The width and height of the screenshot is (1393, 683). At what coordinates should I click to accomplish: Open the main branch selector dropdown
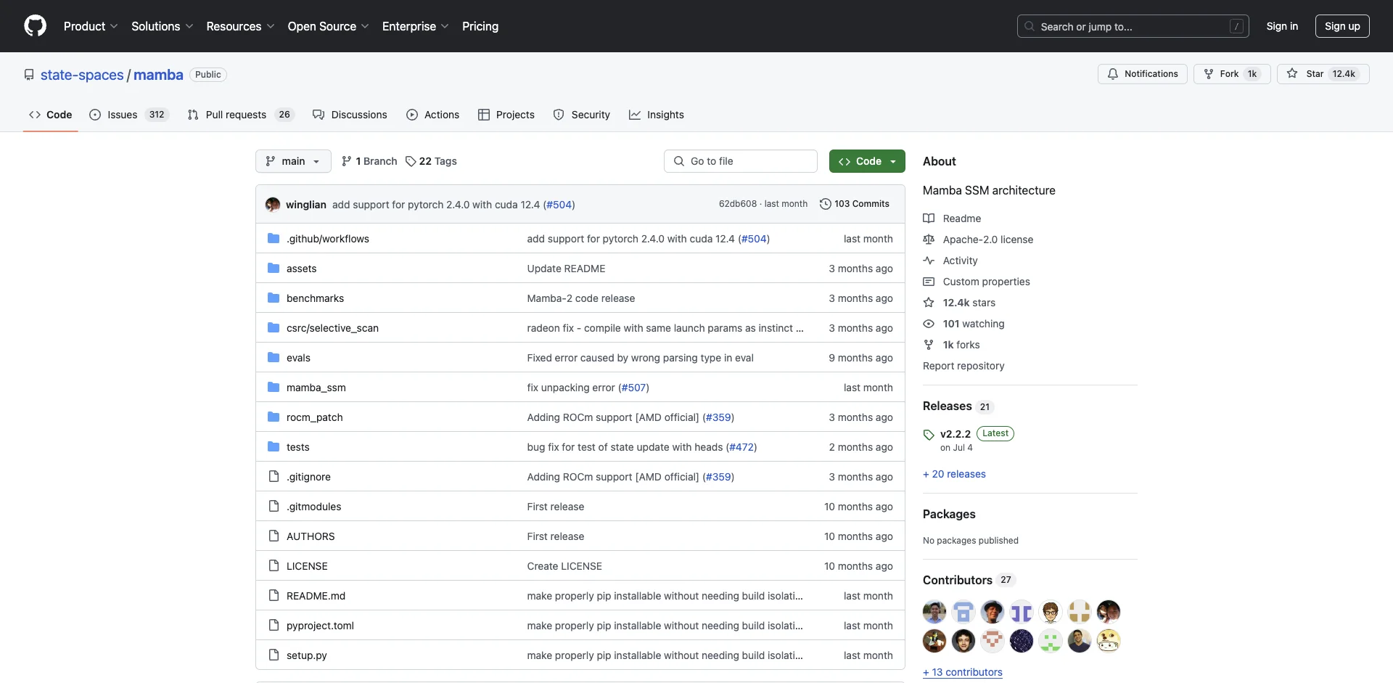click(x=293, y=161)
